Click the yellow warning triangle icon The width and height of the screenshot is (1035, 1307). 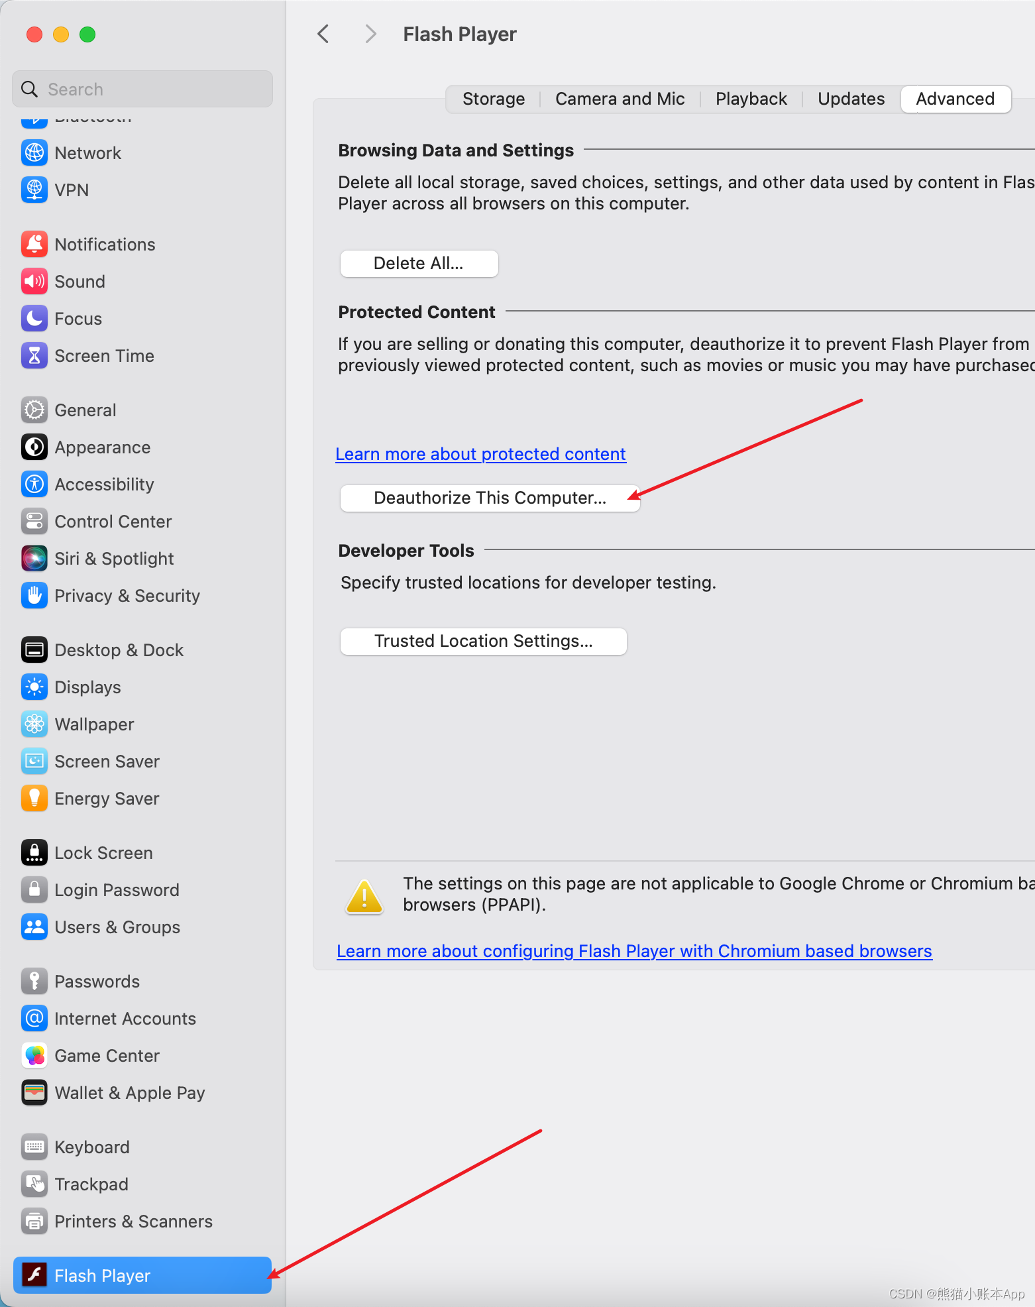pyautogui.click(x=364, y=897)
